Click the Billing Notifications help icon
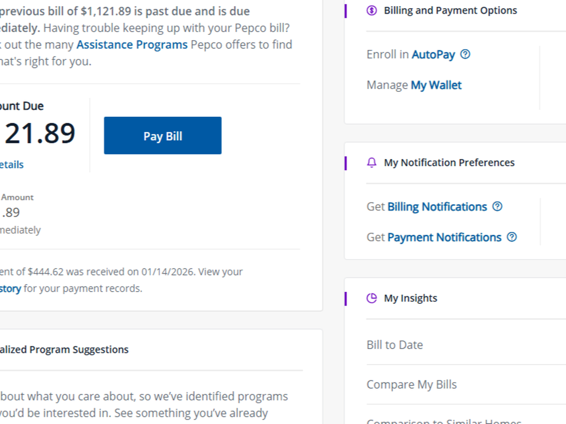 497,206
